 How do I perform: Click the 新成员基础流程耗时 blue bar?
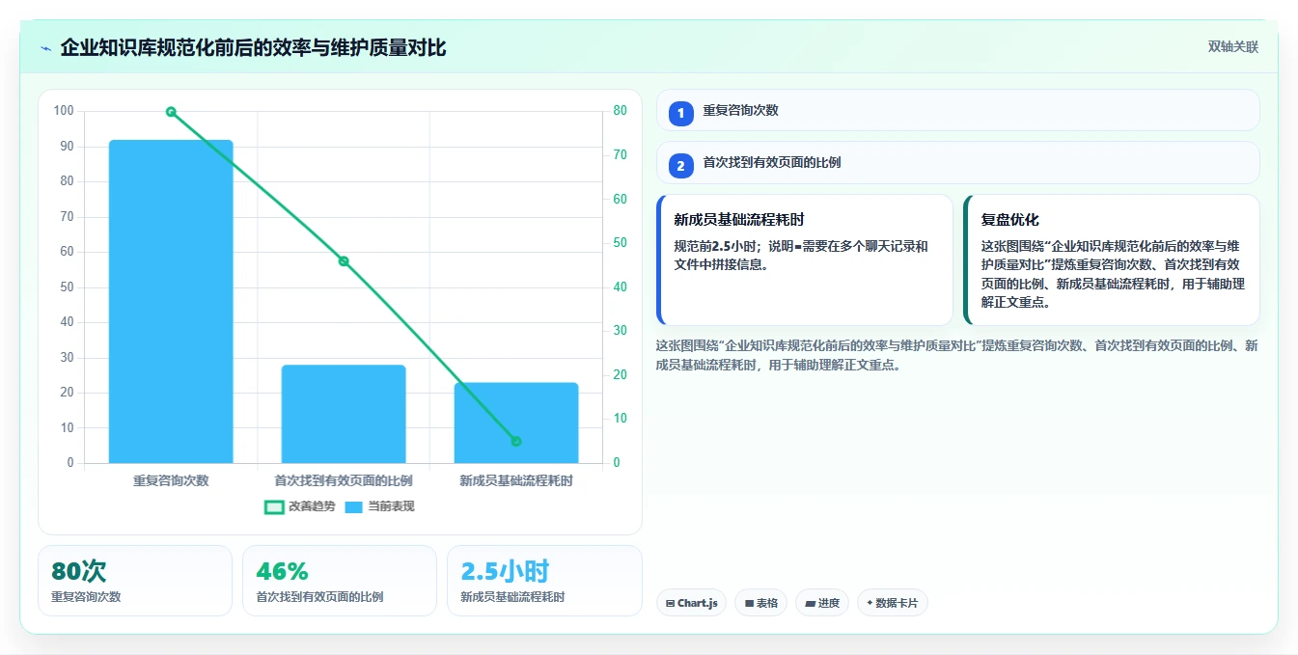tap(516, 423)
